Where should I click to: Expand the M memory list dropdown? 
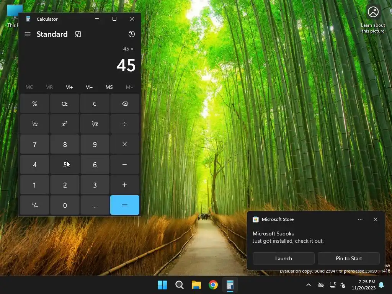click(129, 87)
